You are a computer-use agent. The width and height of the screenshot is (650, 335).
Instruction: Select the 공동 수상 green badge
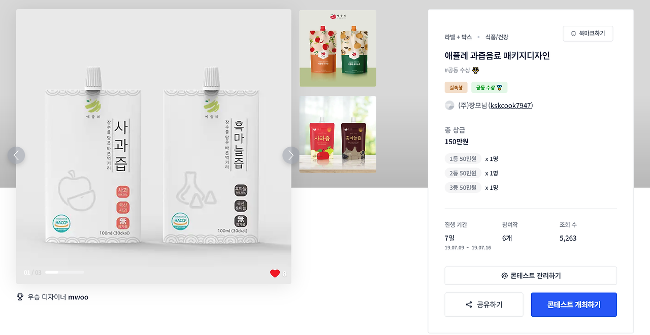[489, 87]
